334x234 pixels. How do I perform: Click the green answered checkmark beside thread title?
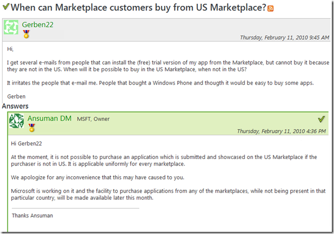tap(6, 6)
